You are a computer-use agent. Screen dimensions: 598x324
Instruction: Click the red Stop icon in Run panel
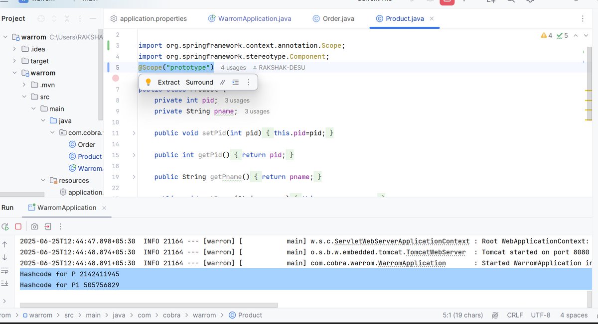pyautogui.click(x=18, y=226)
